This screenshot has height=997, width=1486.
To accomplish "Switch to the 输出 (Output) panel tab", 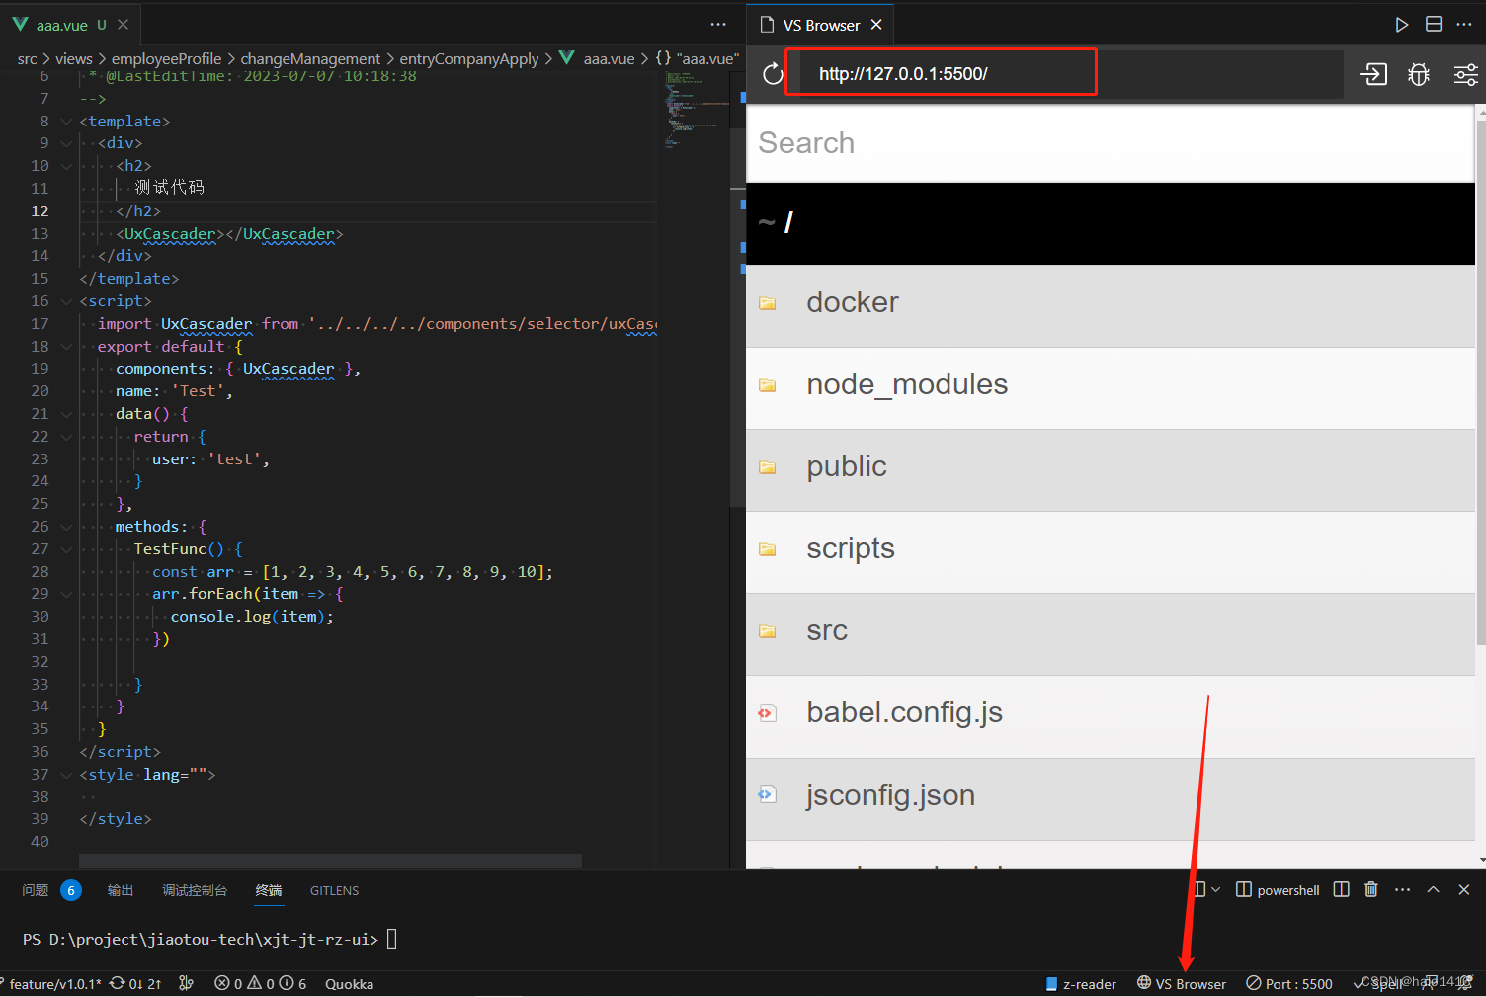I will coord(121,890).
